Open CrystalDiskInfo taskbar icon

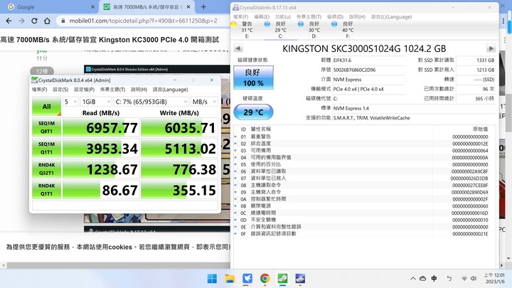(x=300, y=279)
